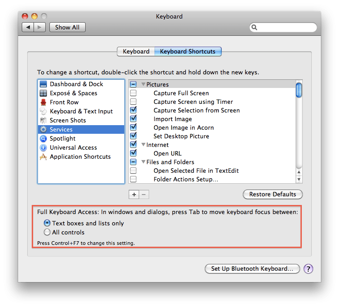Click the yellow minimize window button
The image size is (339, 307).
34,16
